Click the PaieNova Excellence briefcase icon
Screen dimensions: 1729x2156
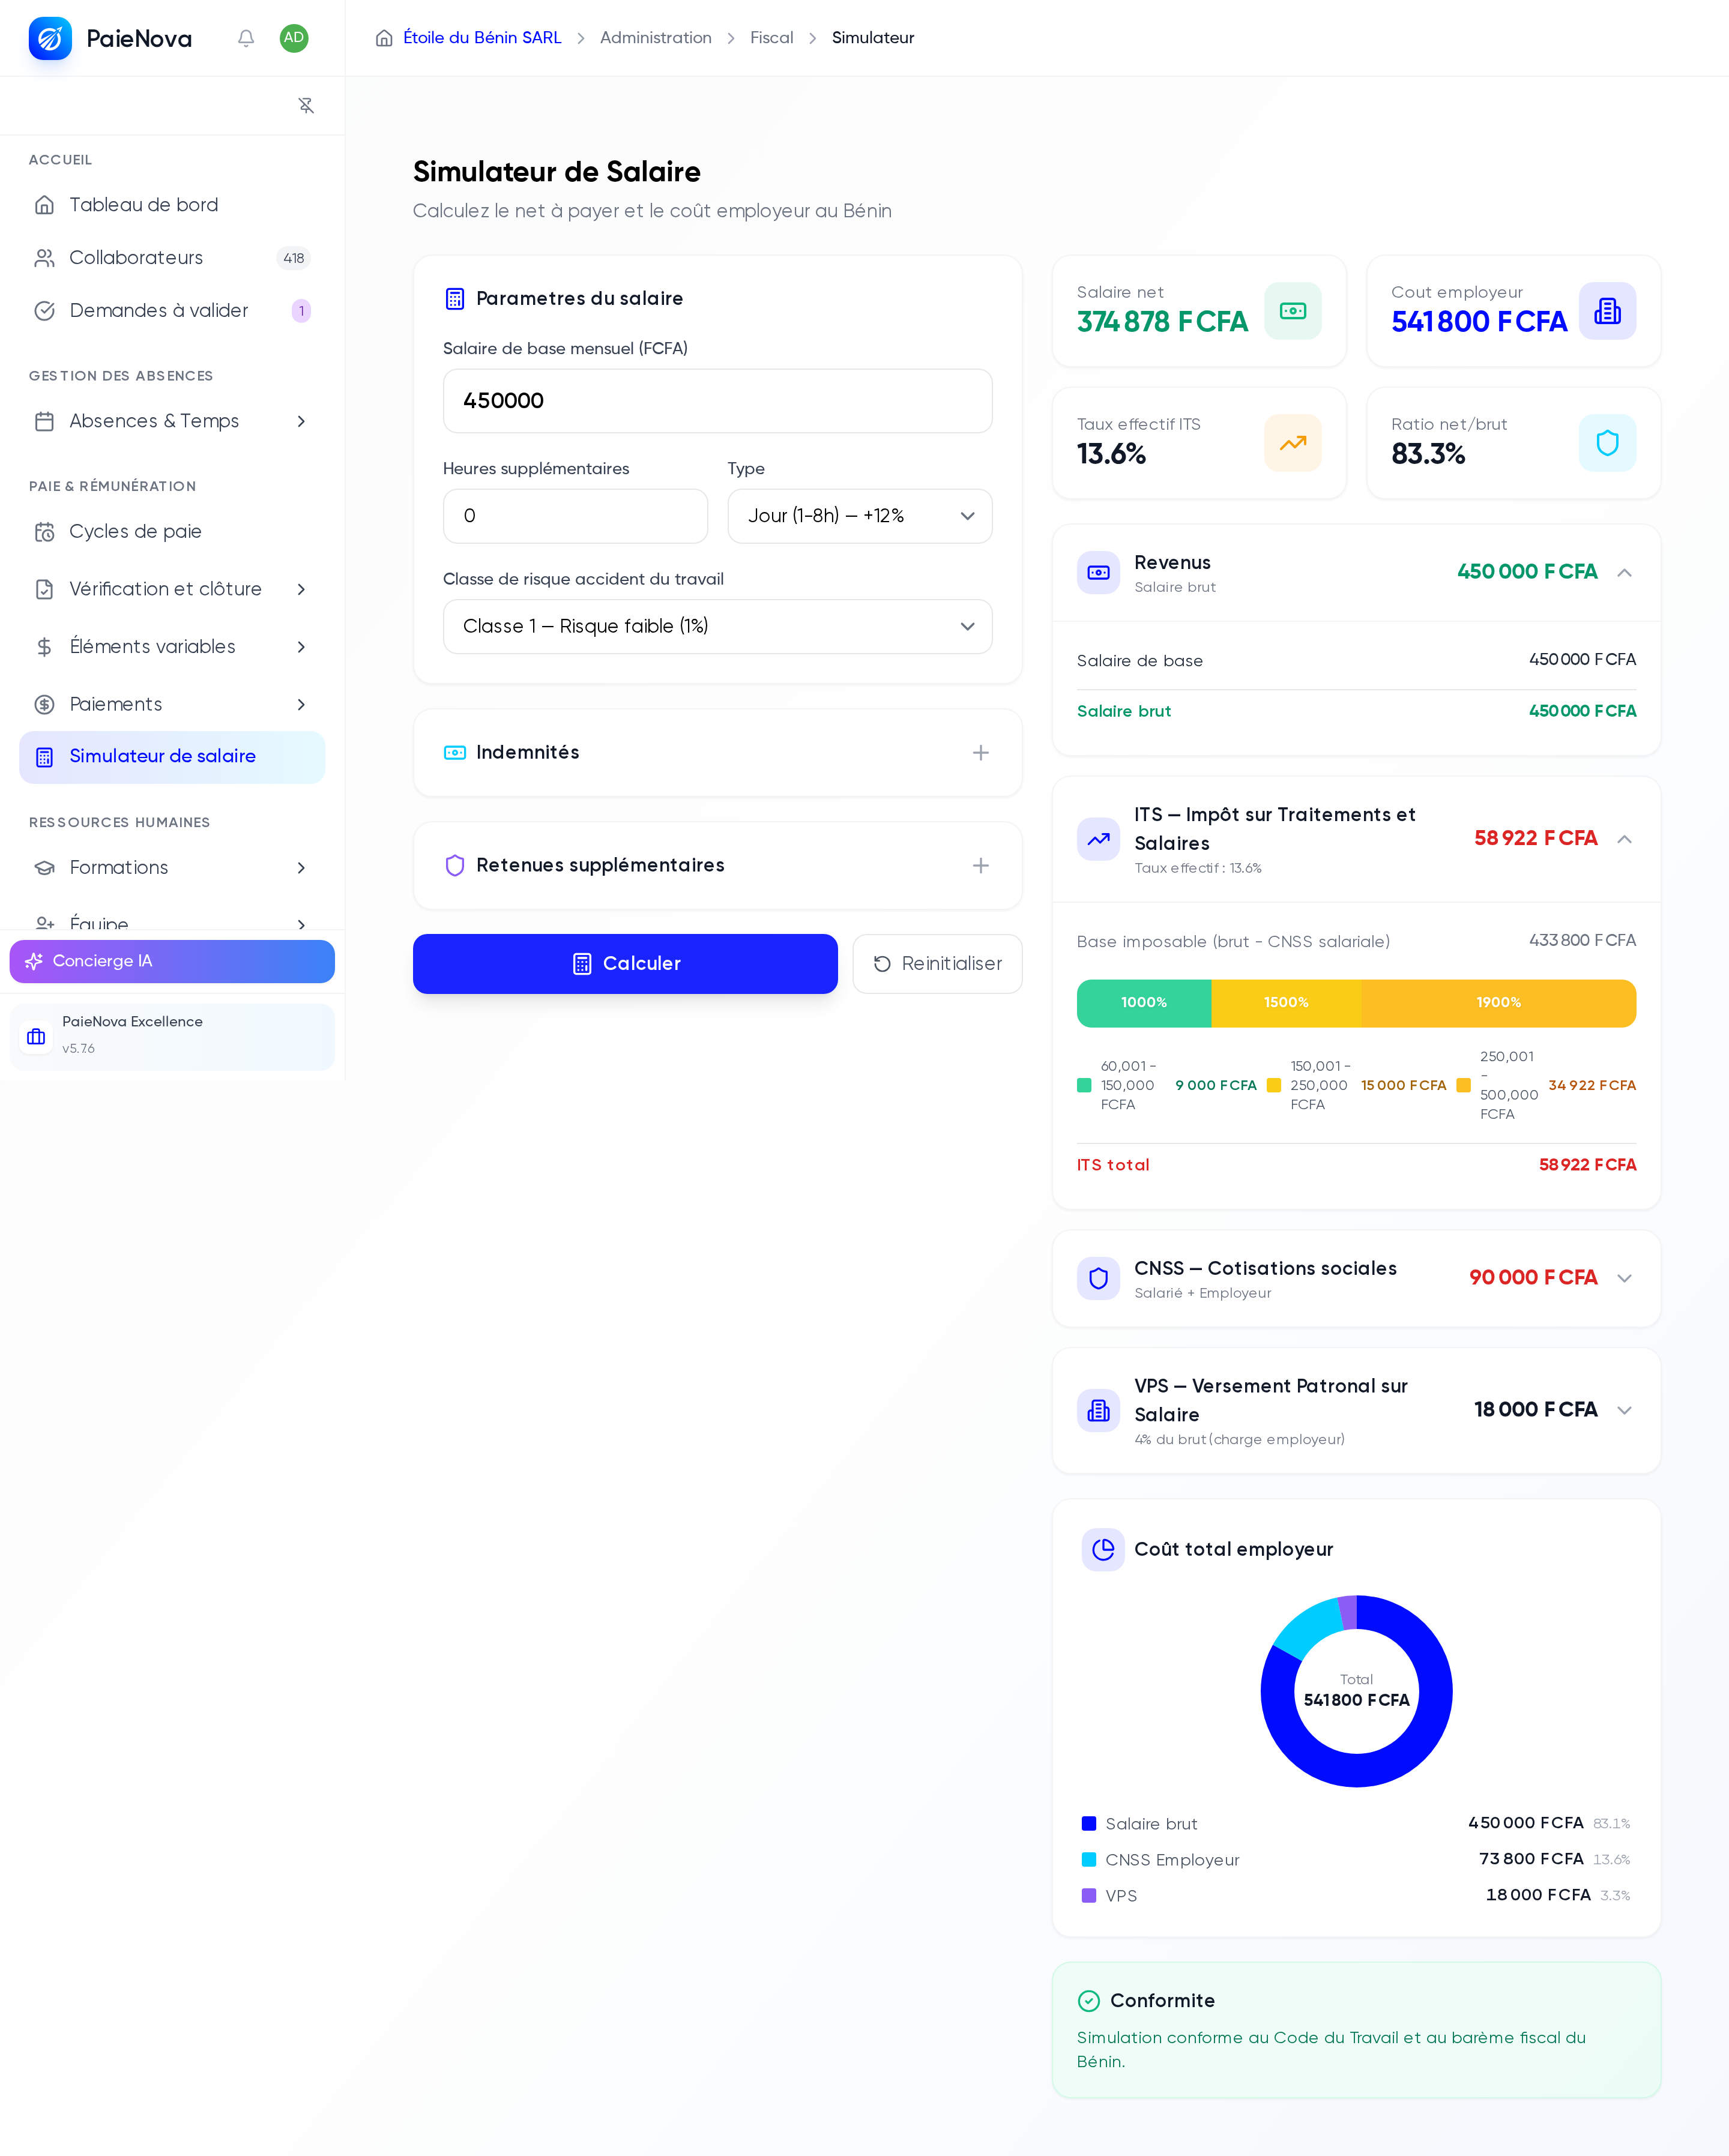tap(36, 1036)
